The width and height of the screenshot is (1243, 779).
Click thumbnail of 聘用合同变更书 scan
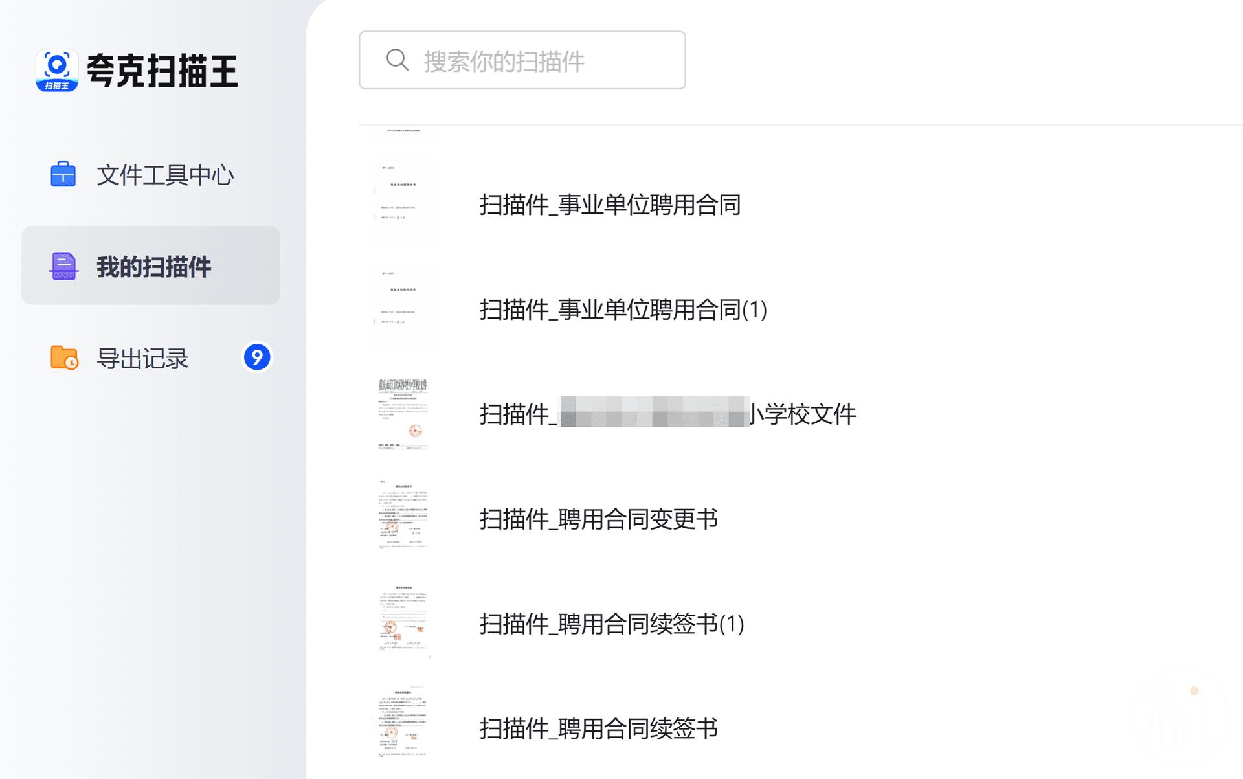(403, 517)
